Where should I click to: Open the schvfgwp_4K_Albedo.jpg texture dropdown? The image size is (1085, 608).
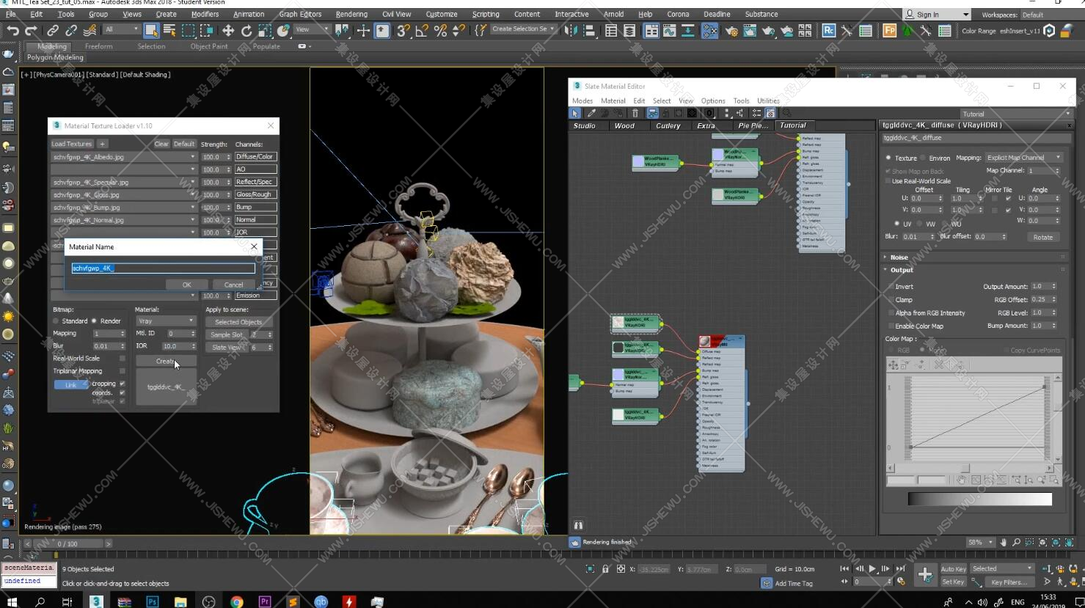click(x=123, y=157)
